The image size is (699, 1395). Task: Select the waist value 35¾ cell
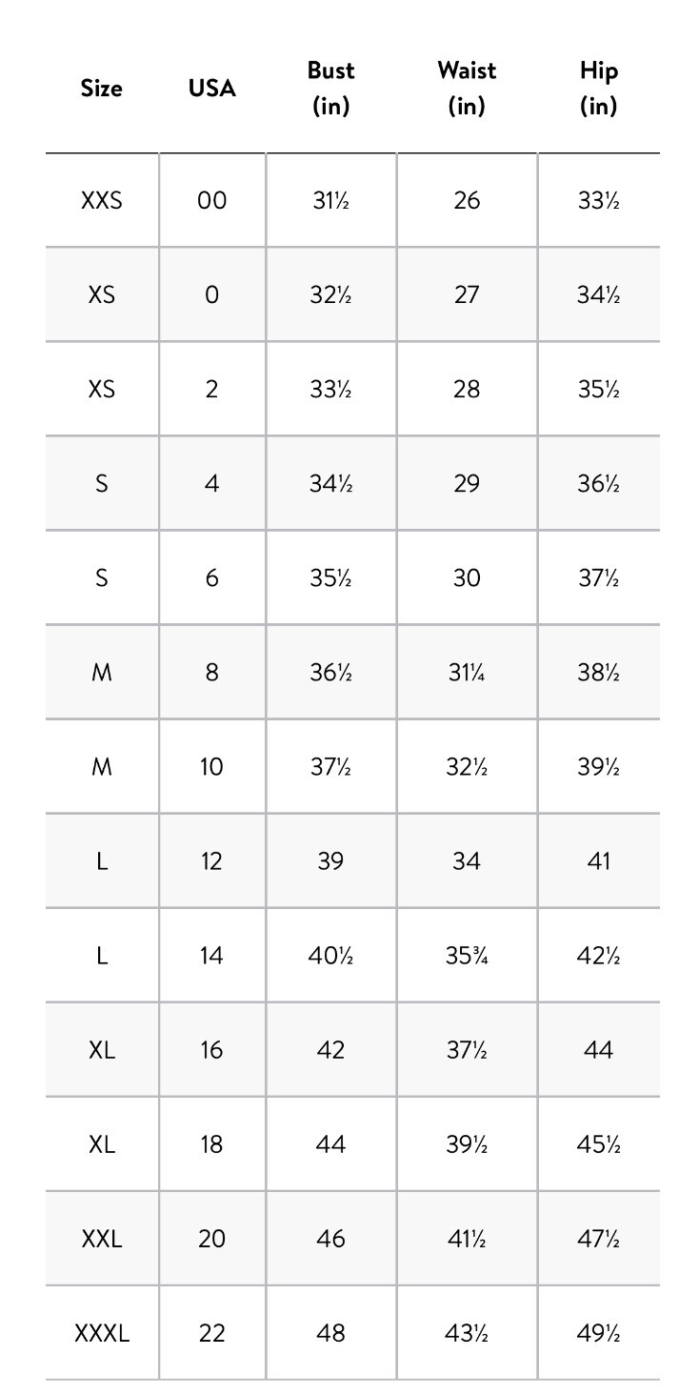(x=467, y=955)
